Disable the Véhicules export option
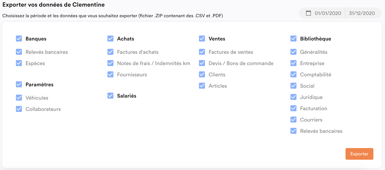Screen dimensions: 385x170 [19, 98]
